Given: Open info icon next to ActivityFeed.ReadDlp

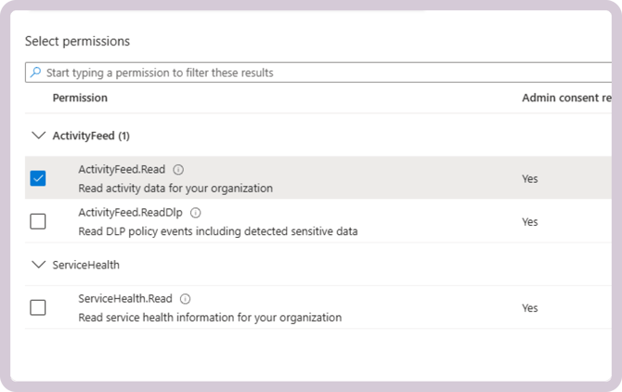Looking at the screenshot, I should pyautogui.click(x=195, y=213).
